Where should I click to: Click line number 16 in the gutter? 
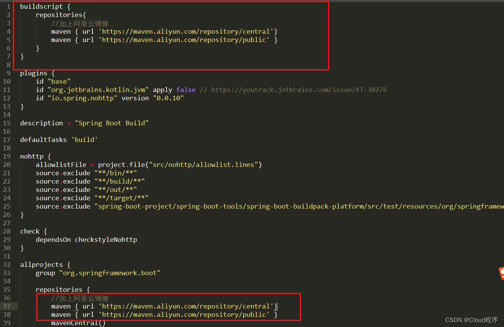(x=7, y=131)
